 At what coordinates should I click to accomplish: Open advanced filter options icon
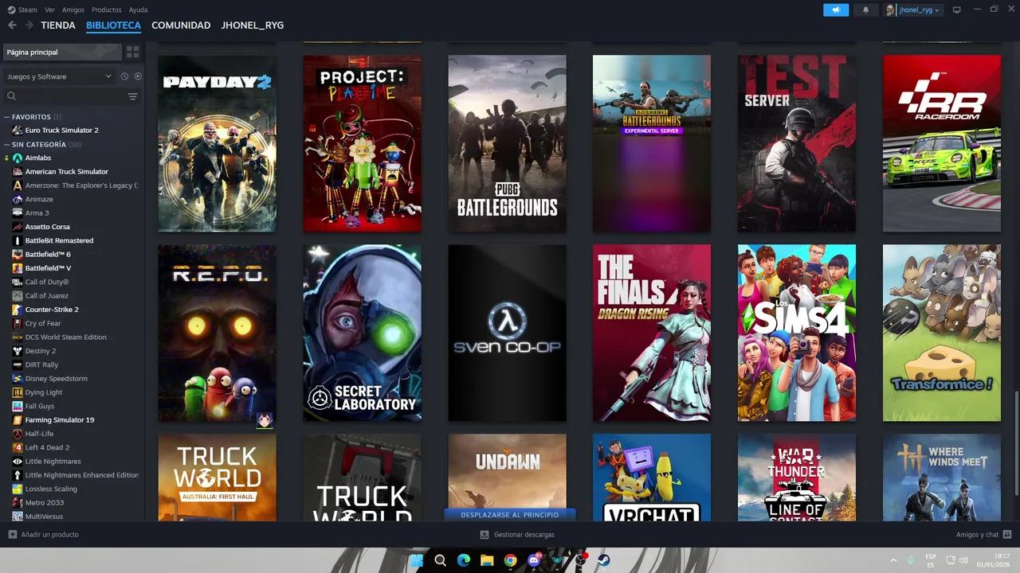click(x=132, y=96)
